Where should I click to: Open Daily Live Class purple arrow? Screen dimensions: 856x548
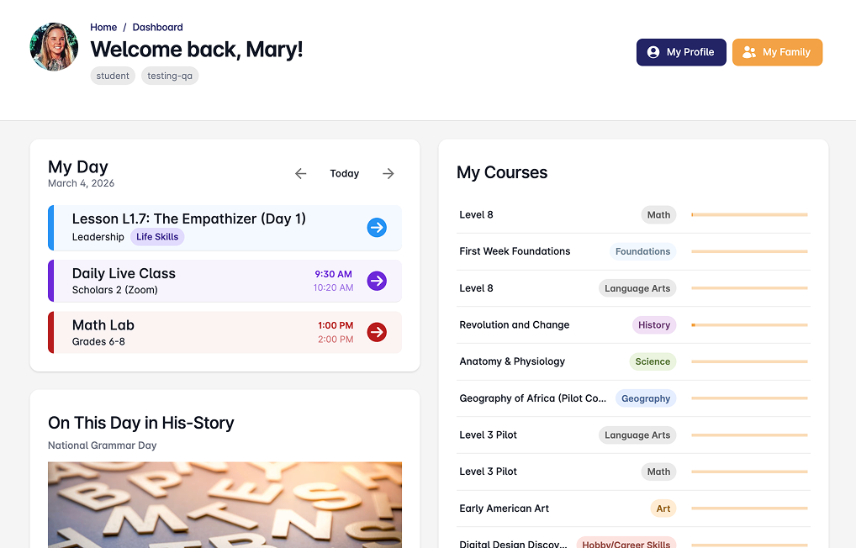[377, 281]
